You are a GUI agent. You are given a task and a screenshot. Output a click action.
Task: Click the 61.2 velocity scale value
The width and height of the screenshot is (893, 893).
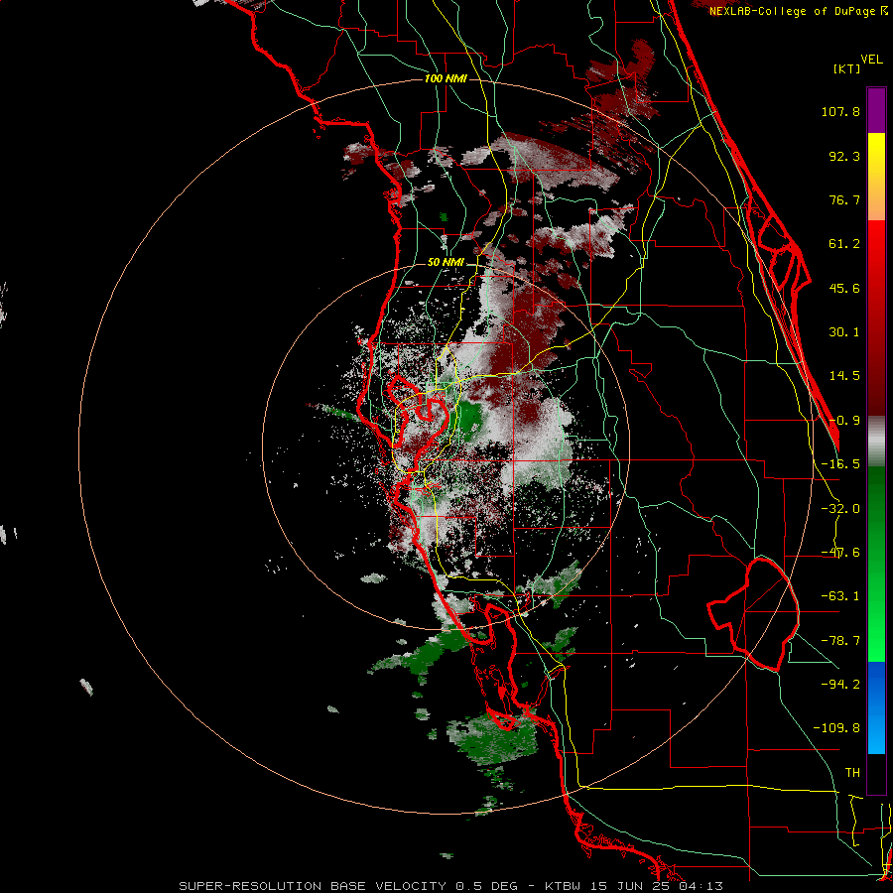[x=844, y=244]
